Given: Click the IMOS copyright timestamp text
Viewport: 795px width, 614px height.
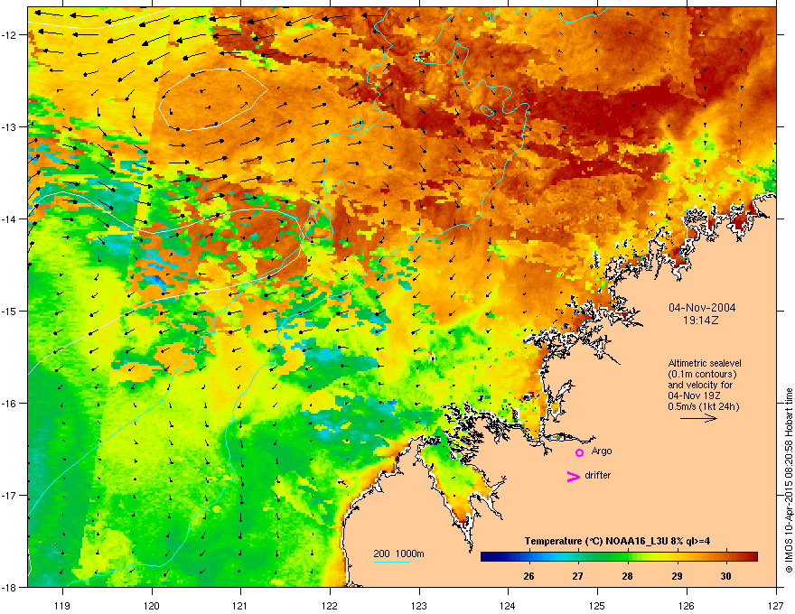Looking at the screenshot, I should click(x=789, y=480).
